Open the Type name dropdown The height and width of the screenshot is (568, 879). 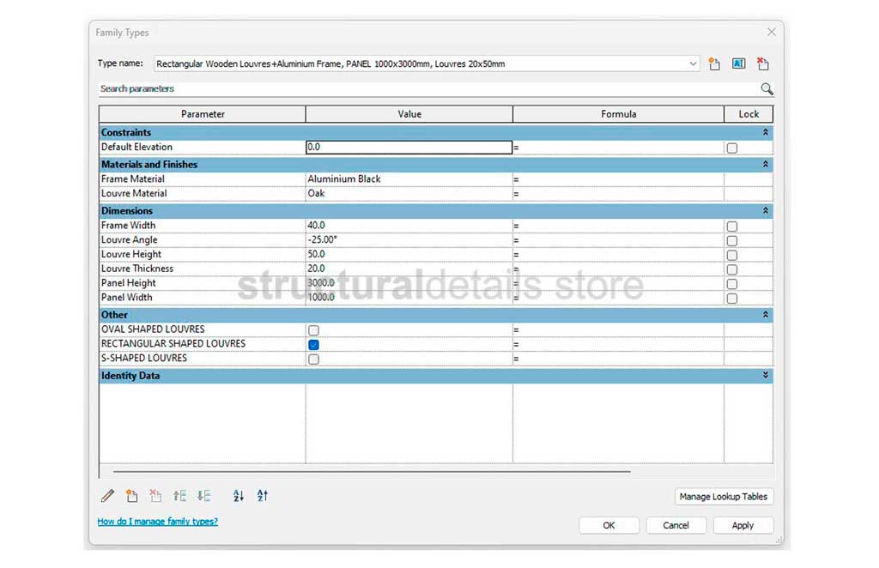[x=694, y=64]
